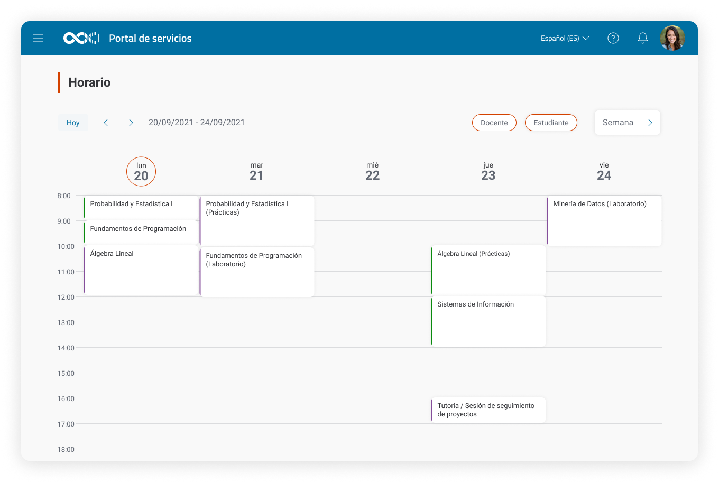719x482 pixels.
Task: Select Wednesday 22 in the day header
Action: [372, 172]
